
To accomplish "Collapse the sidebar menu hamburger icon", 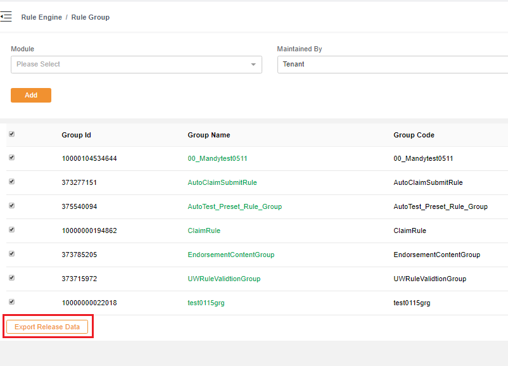I will pyautogui.click(x=6, y=17).
